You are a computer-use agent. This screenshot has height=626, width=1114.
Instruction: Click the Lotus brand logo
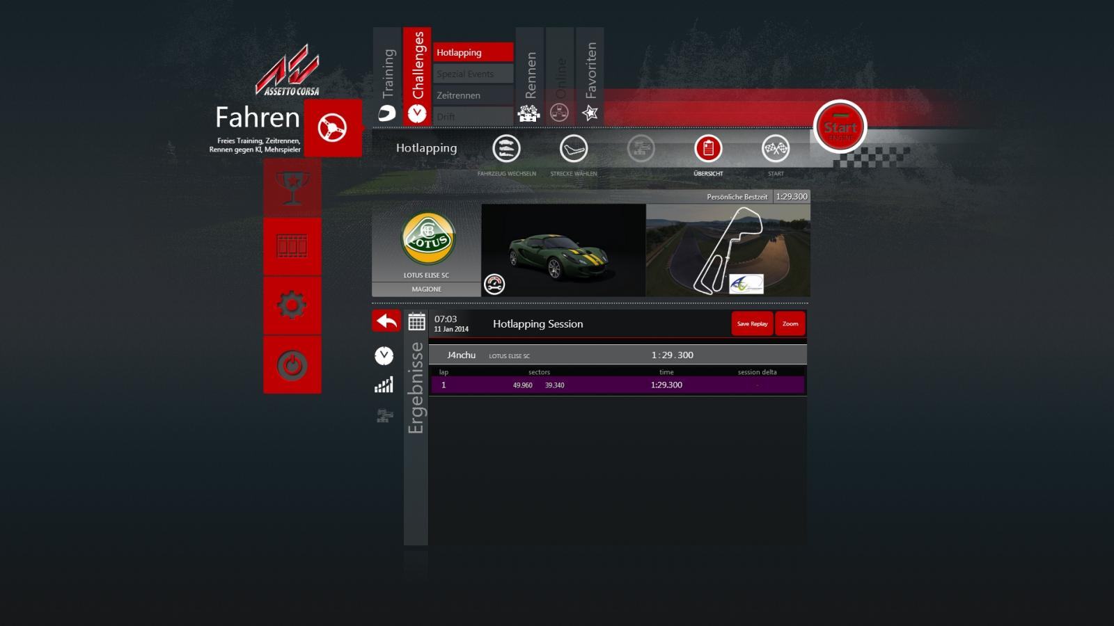[428, 239]
